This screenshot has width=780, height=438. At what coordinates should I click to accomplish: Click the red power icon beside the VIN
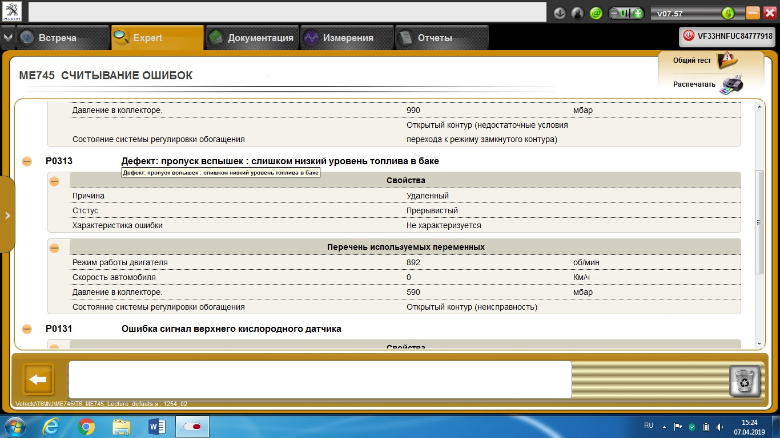pyautogui.click(x=689, y=35)
